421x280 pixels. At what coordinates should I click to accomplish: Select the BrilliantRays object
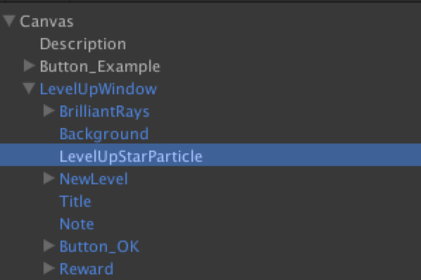(x=104, y=111)
